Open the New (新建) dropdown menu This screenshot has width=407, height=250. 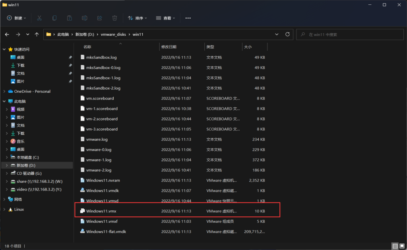click(16, 18)
